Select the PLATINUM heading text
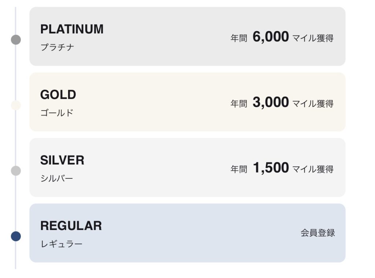The image size is (375, 278). click(72, 29)
